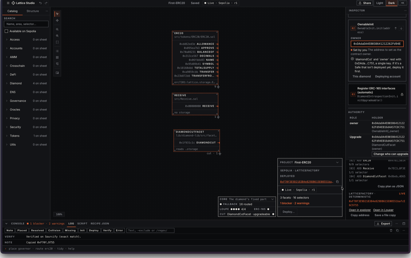Open the SCRIPT console tab
The width and height of the screenshot is (411, 258).
82,224
